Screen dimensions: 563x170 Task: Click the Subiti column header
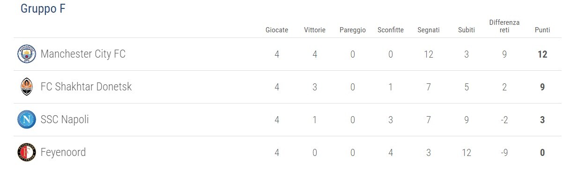[x=467, y=30]
